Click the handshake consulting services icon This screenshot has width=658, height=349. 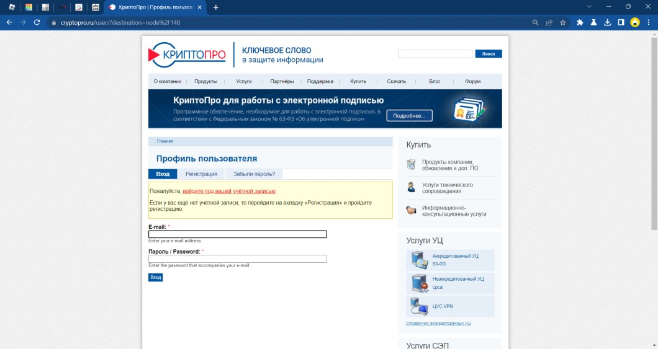pyautogui.click(x=411, y=210)
